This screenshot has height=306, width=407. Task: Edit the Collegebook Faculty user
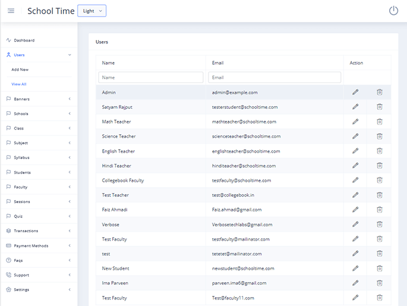point(355,180)
